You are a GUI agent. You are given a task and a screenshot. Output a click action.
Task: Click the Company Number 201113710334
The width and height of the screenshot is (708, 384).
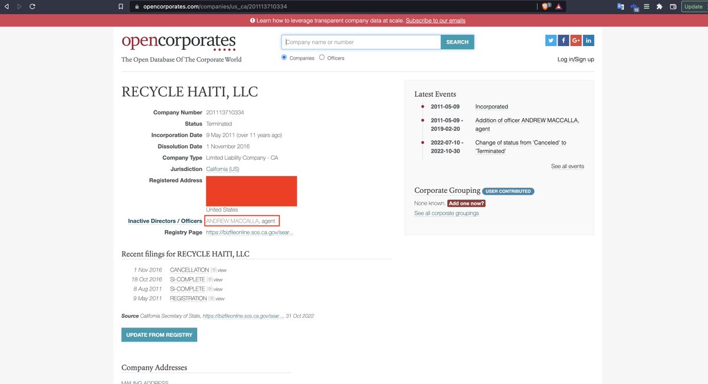pyautogui.click(x=225, y=112)
